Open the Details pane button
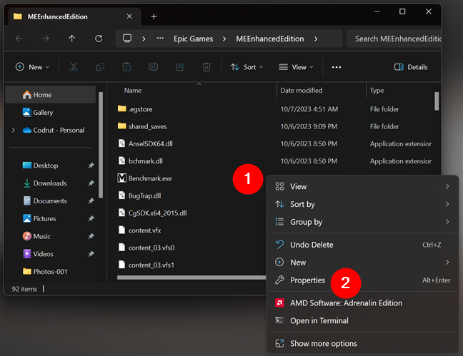 coord(411,67)
